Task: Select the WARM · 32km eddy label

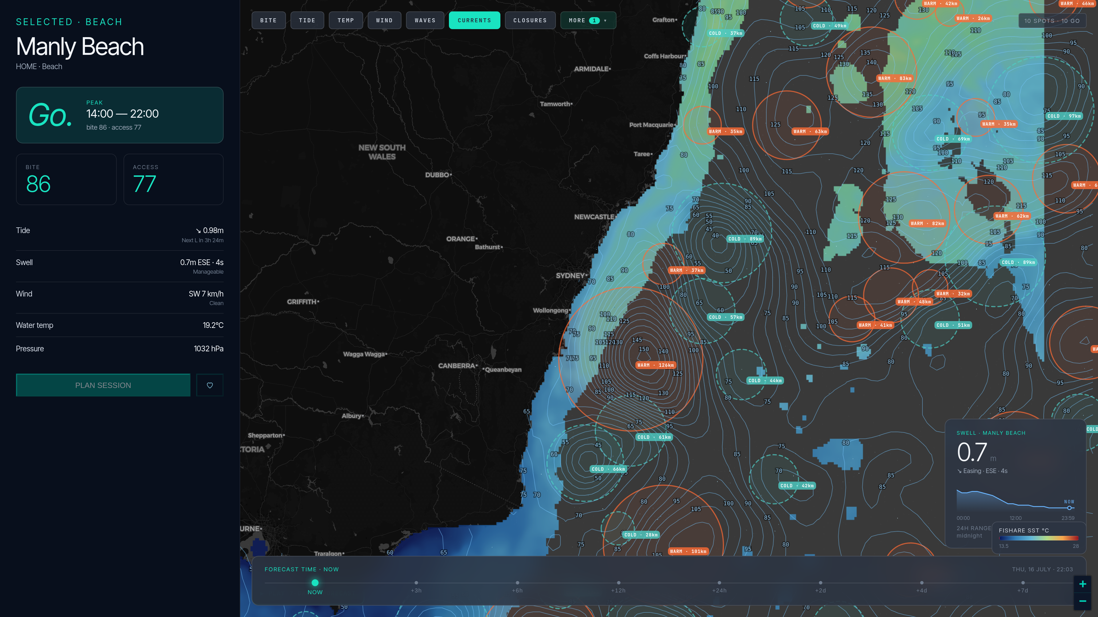Action: (x=954, y=294)
